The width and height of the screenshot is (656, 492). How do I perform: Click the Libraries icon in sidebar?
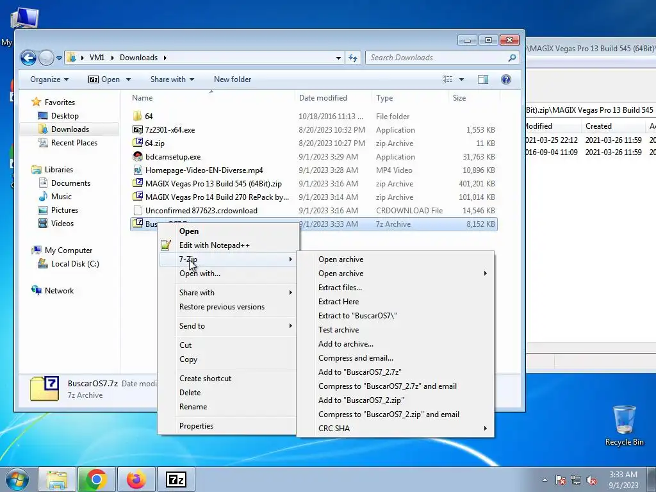click(x=37, y=169)
